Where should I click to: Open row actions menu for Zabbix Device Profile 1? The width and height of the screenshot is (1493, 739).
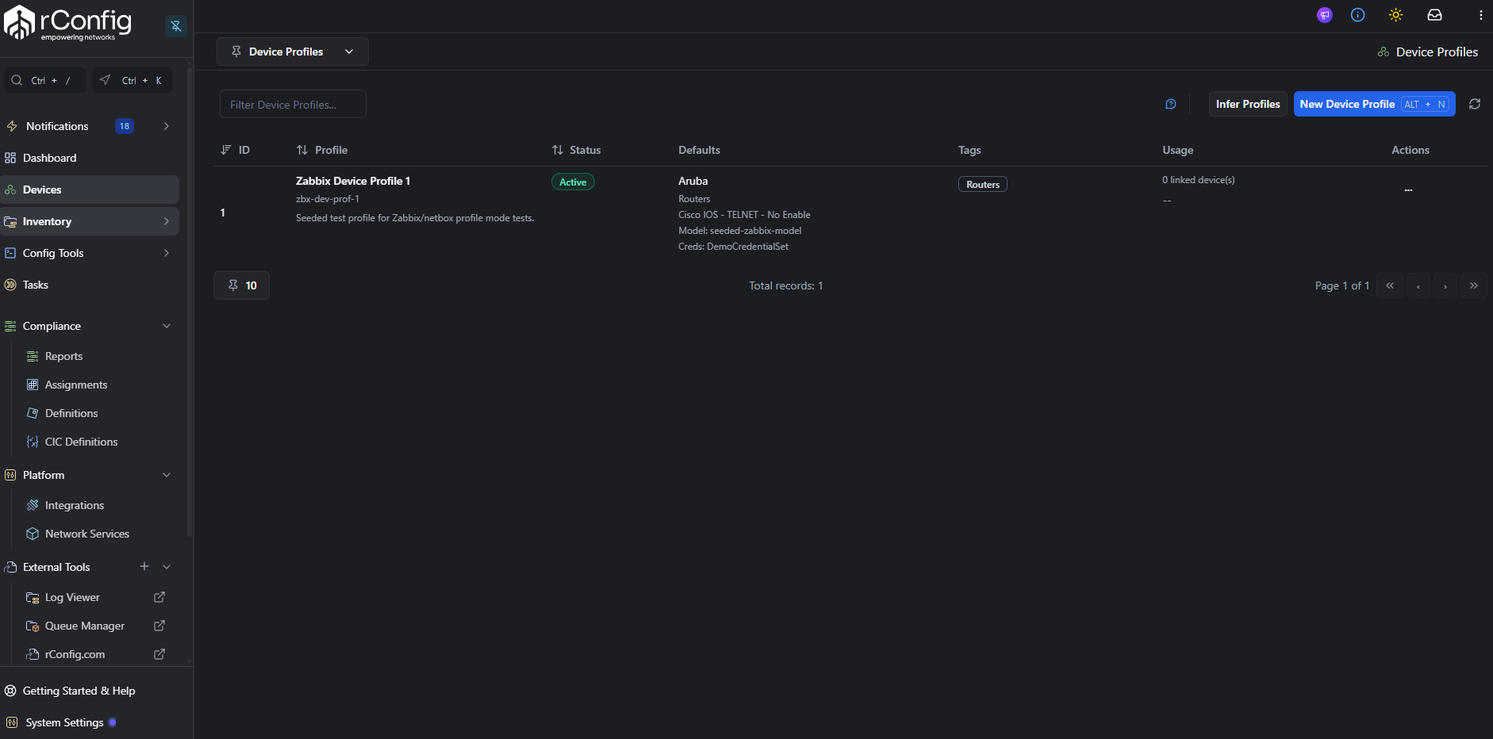point(1408,190)
